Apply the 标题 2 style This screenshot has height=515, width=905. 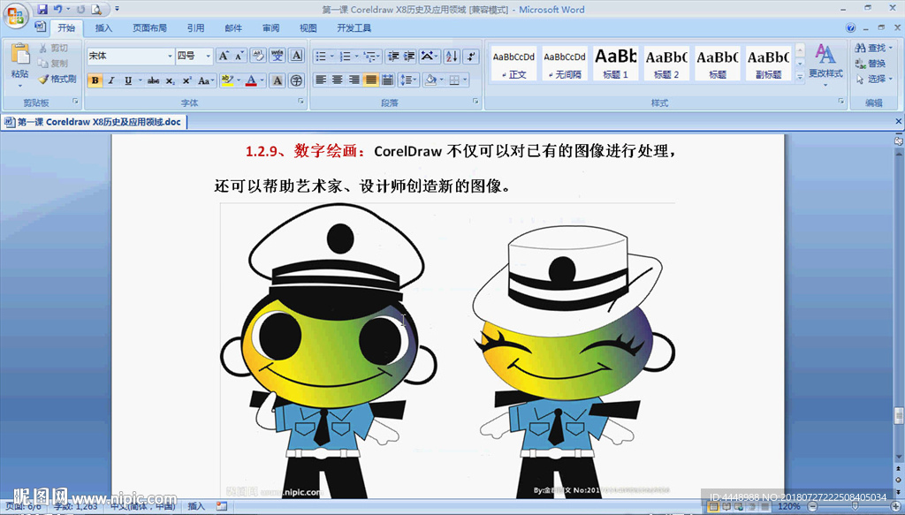666,64
